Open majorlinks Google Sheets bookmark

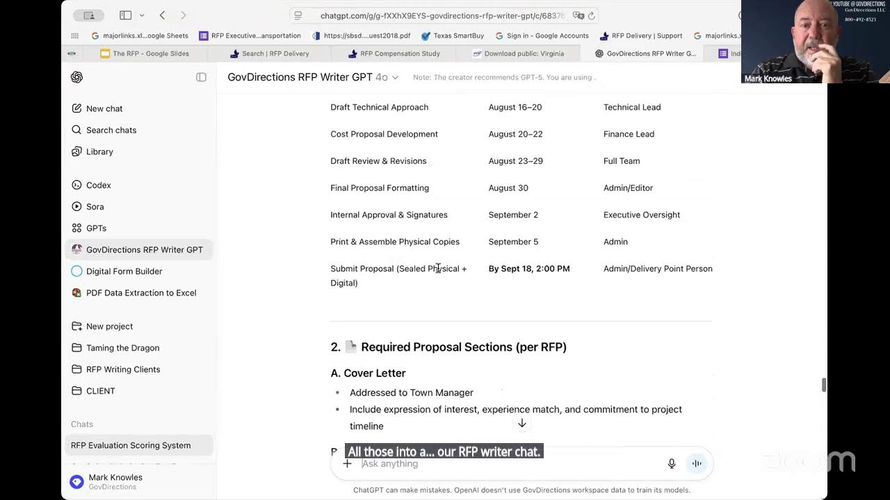pyautogui.click(x=140, y=35)
